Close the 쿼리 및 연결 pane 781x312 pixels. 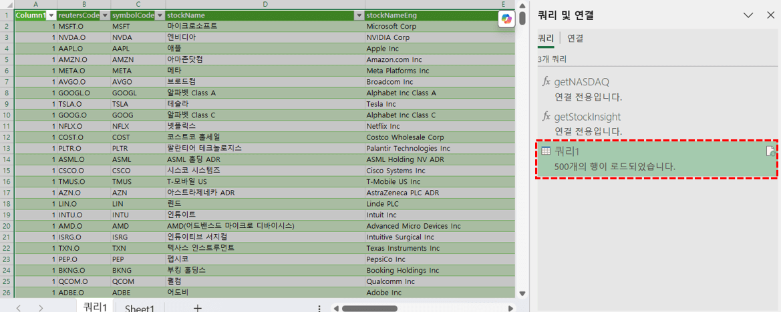pos(770,15)
